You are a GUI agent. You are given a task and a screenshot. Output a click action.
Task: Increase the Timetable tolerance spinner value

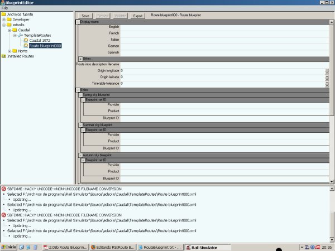[327, 81]
